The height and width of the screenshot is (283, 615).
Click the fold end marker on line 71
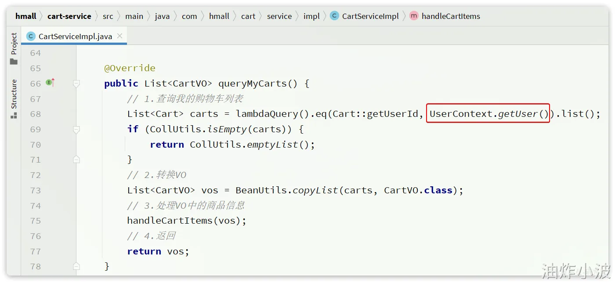[76, 160]
